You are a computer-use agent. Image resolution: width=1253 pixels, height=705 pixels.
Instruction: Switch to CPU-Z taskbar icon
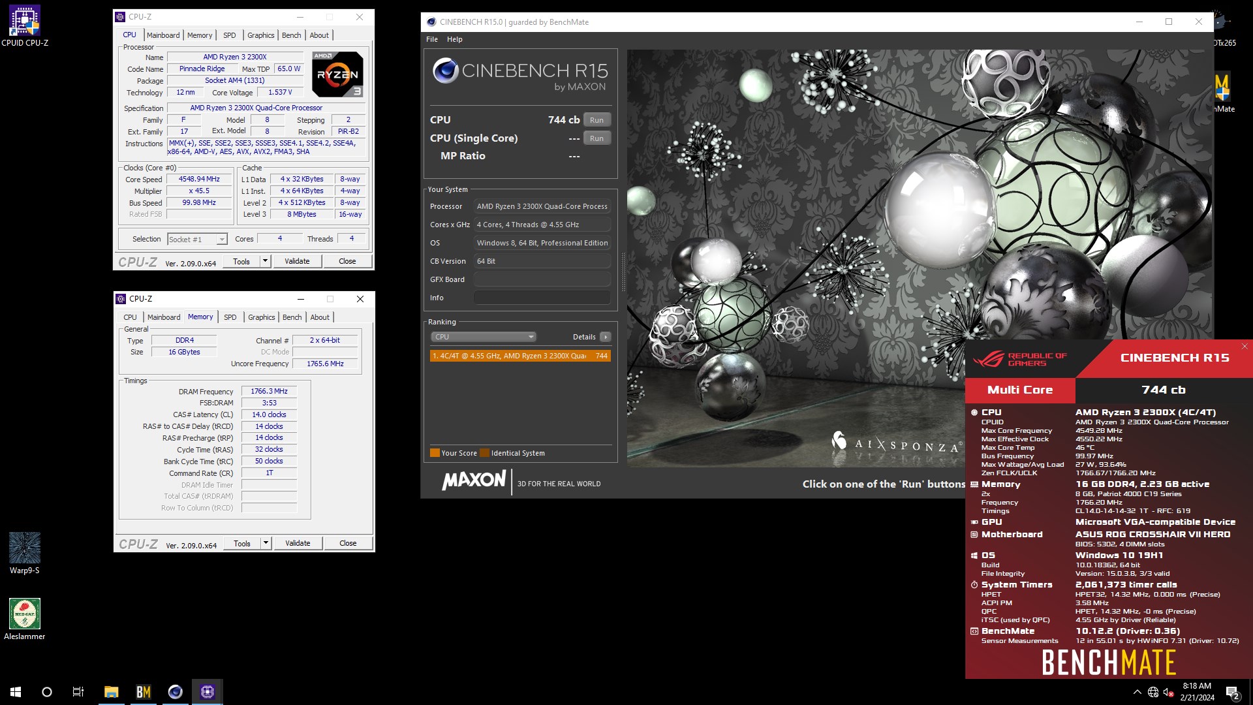coord(208,692)
